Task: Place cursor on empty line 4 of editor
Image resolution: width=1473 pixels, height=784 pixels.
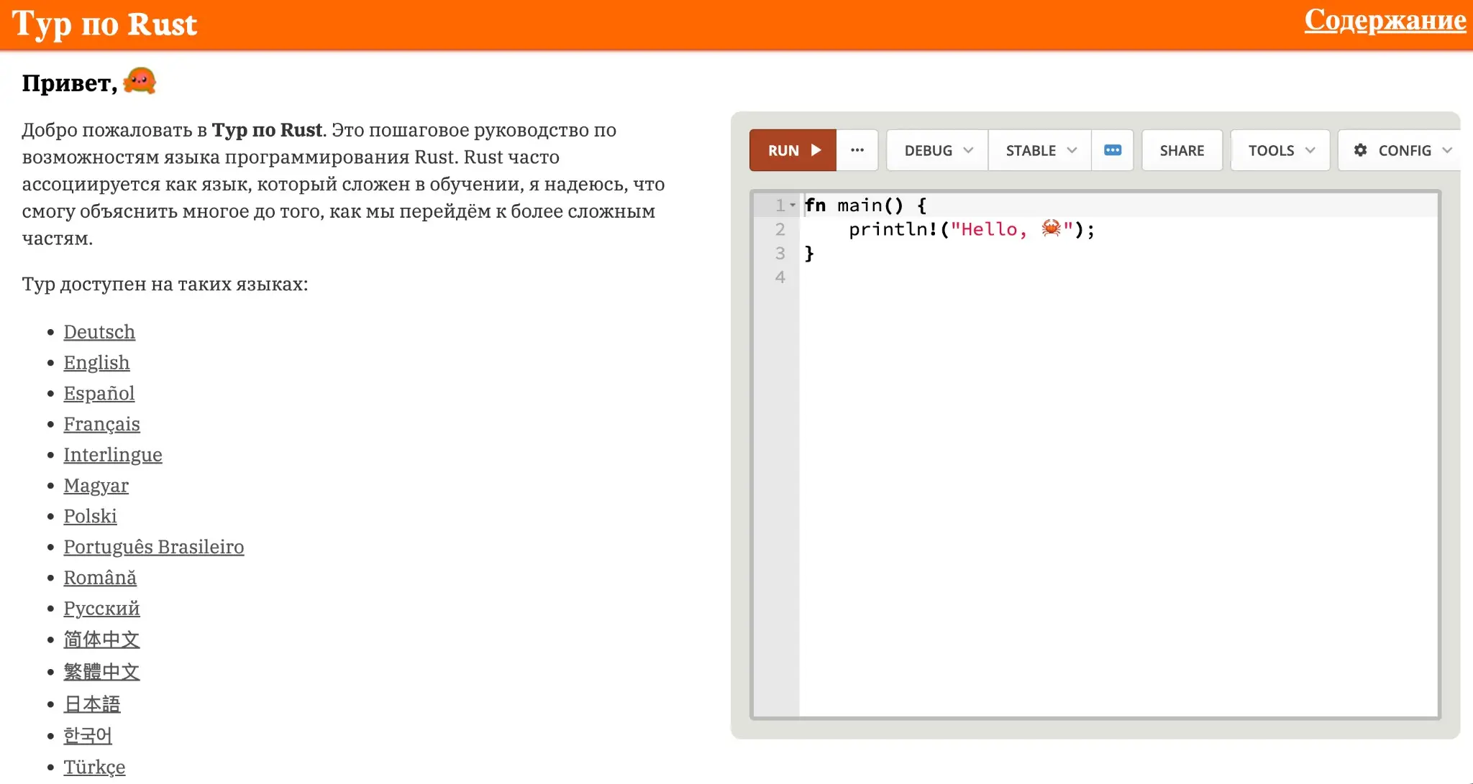Action: pos(1118,277)
